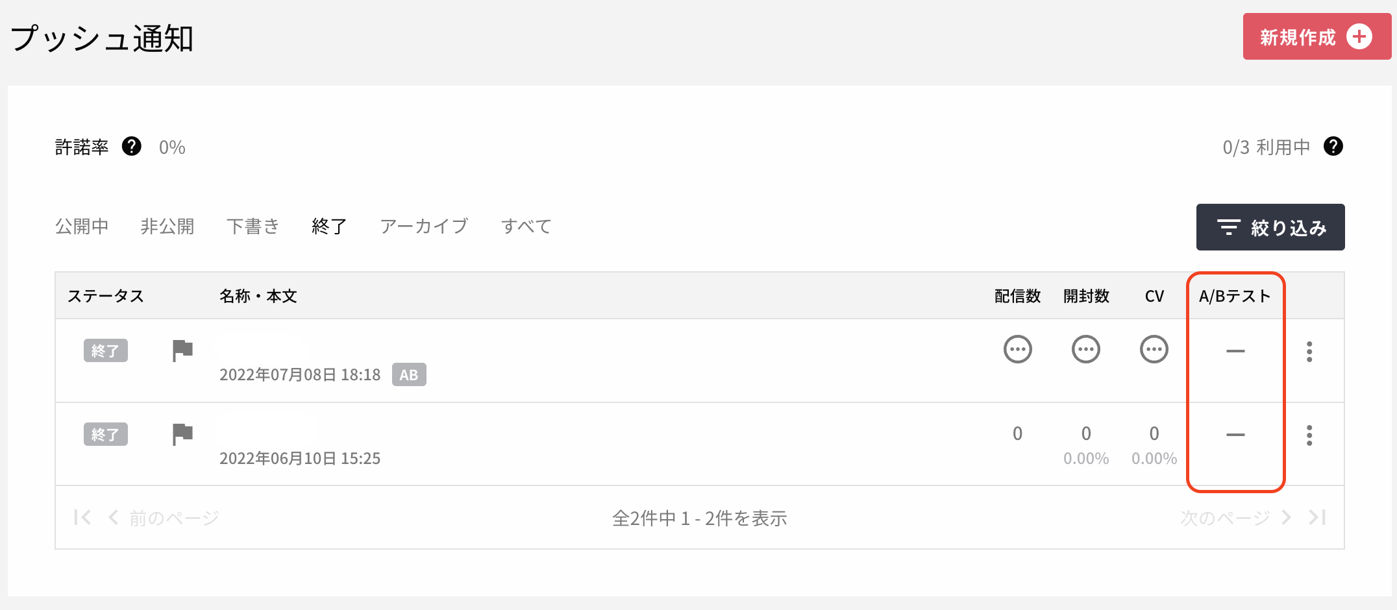Open the 絞り込み filter button

pyautogui.click(x=1270, y=227)
